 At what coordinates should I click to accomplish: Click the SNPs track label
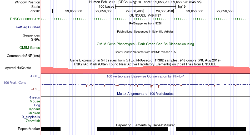point(36,39)
